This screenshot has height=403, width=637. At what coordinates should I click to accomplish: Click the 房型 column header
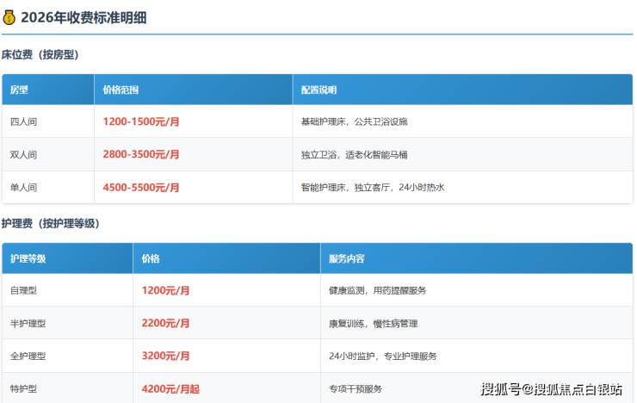[20, 90]
